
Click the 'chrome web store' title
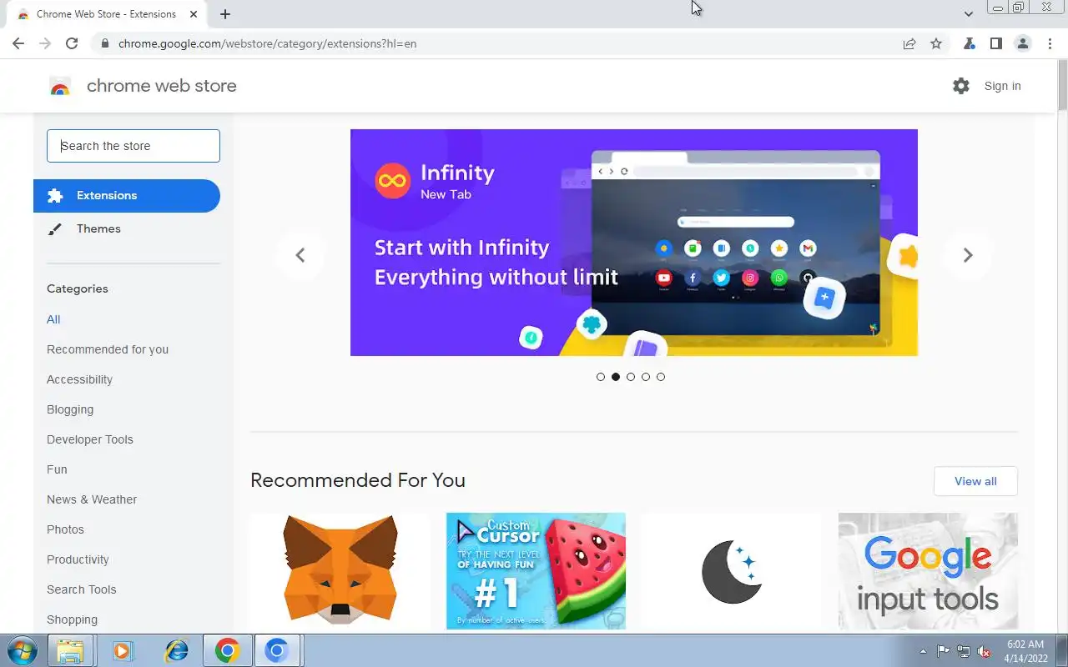click(x=162, y=86)
